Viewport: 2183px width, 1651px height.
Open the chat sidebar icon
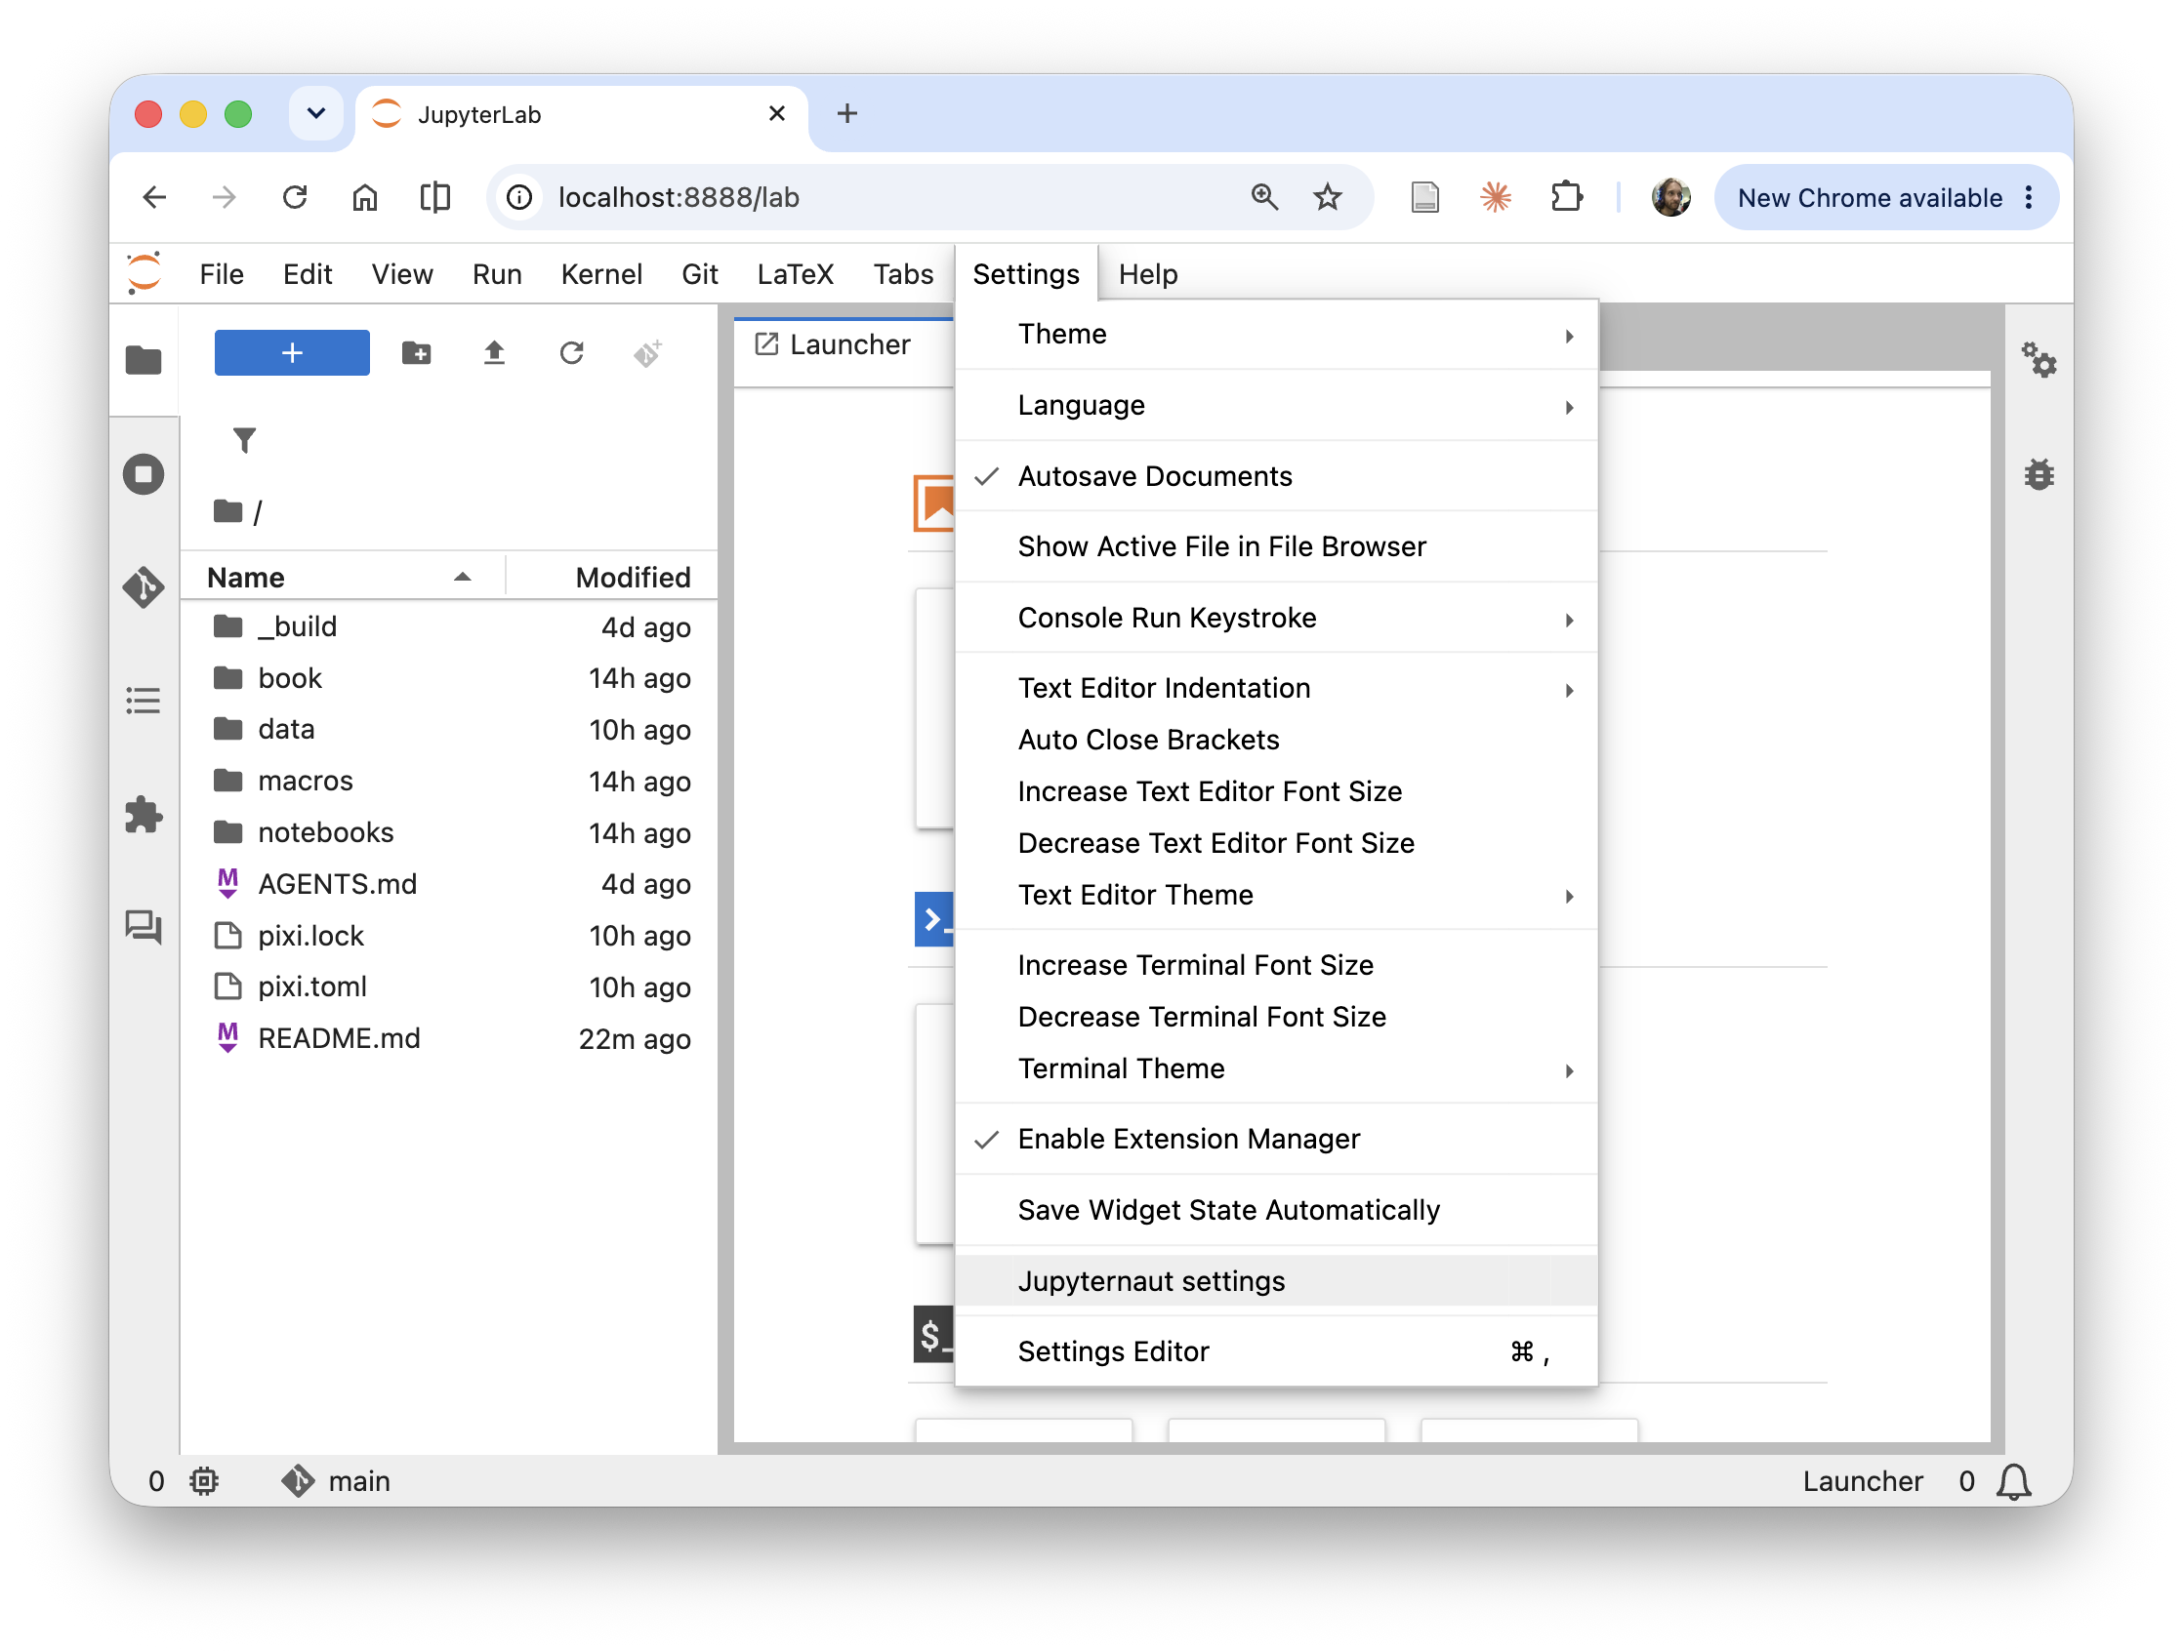point(144,927)
